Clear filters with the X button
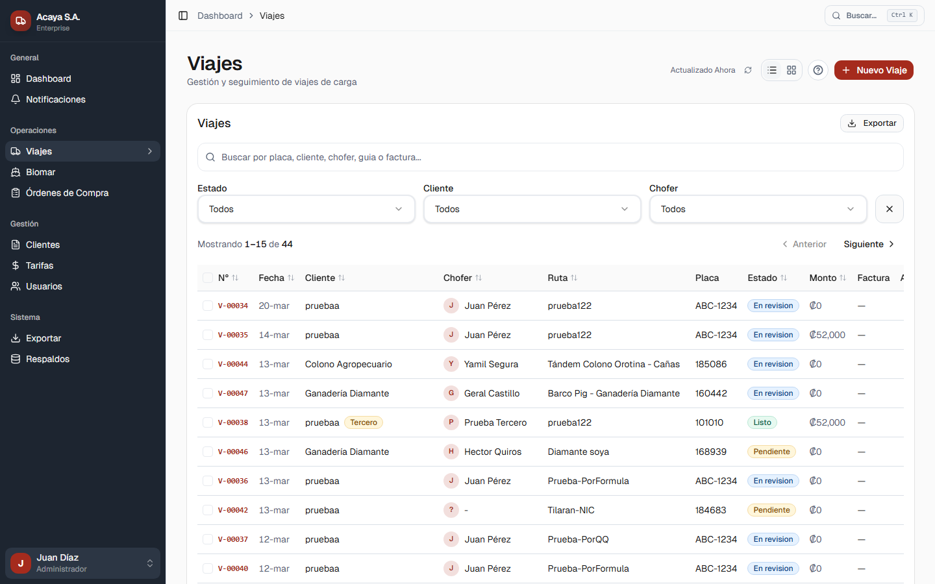This screenshot has height=584, width=935. (889, 209)
